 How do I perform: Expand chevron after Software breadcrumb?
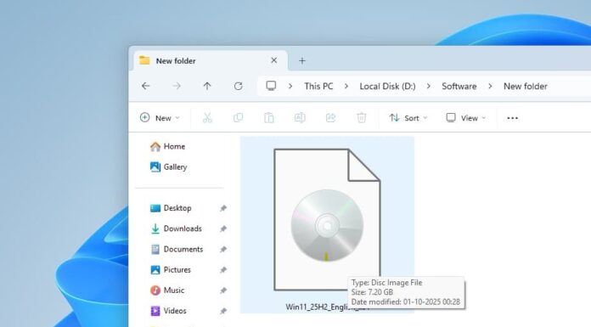490,86
